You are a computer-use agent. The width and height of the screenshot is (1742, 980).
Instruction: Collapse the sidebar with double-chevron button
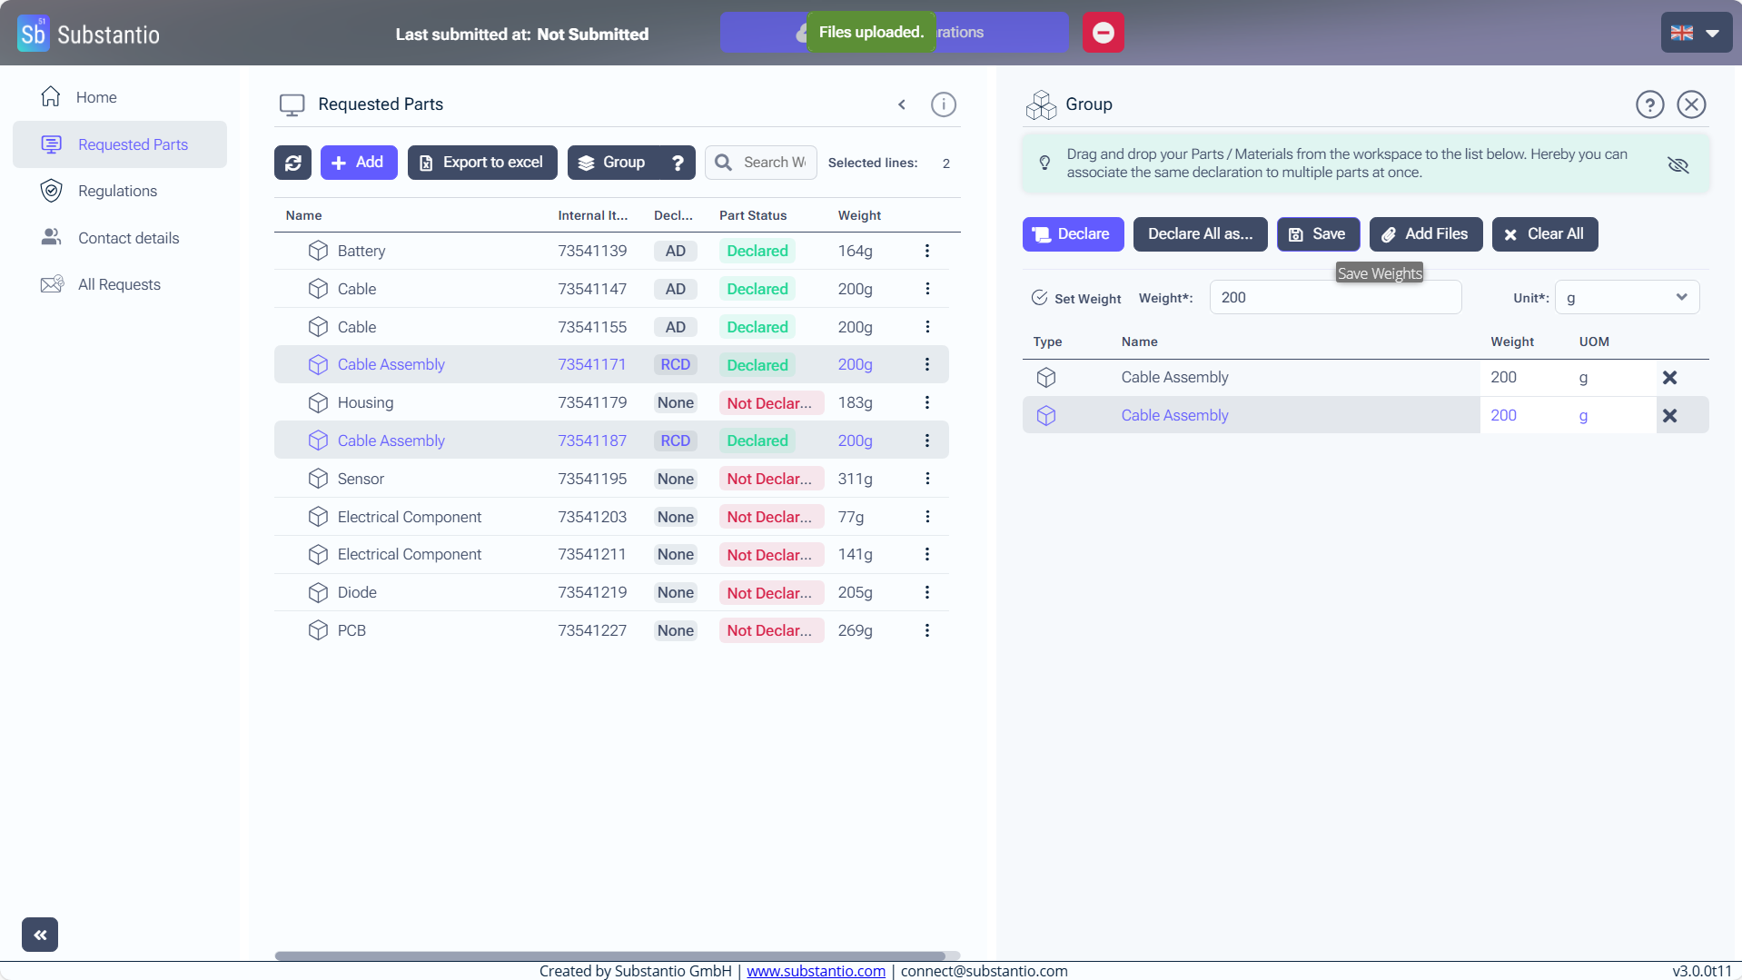point(40,935)
